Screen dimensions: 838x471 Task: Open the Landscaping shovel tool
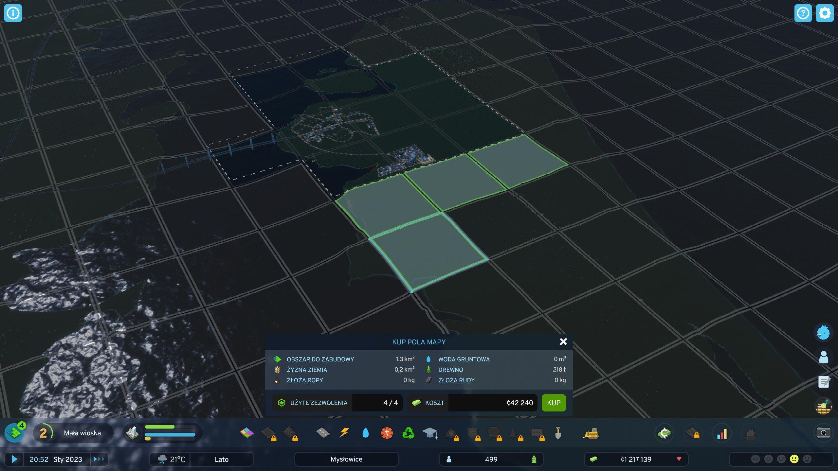point(558,433)
